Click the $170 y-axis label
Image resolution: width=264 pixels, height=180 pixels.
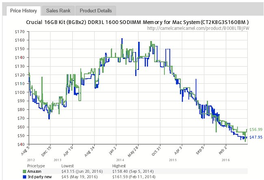20,32
